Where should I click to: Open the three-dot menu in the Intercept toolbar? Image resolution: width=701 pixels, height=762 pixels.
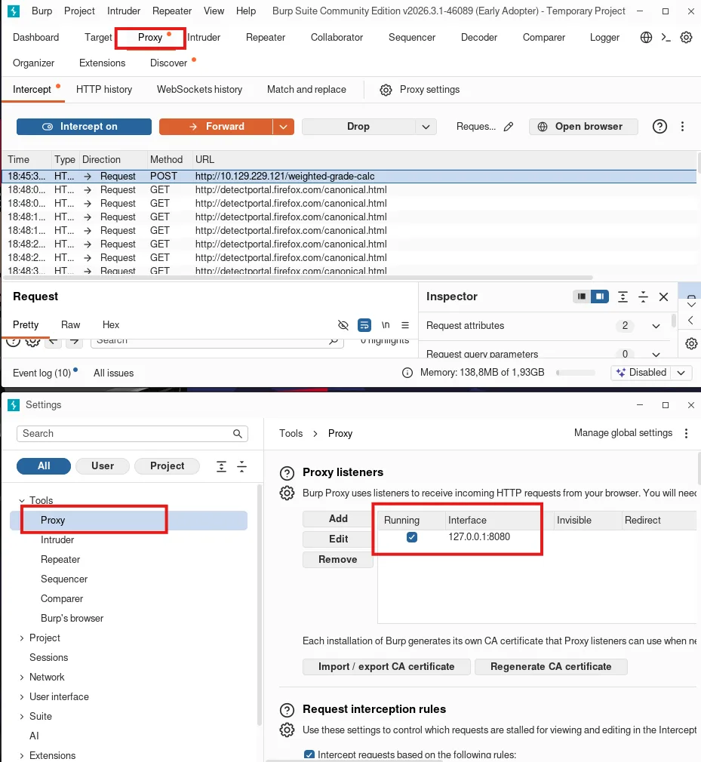click(683, 127)
